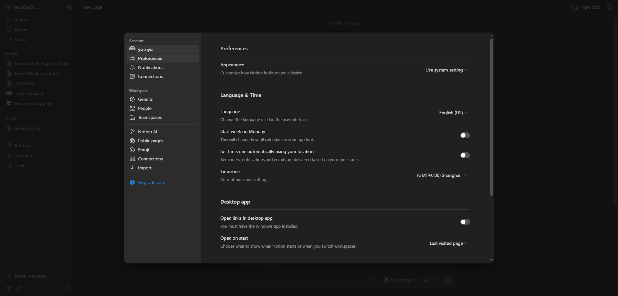Click the Emoji smiley icon
This screenshot has width=618, height=296.
132,150
